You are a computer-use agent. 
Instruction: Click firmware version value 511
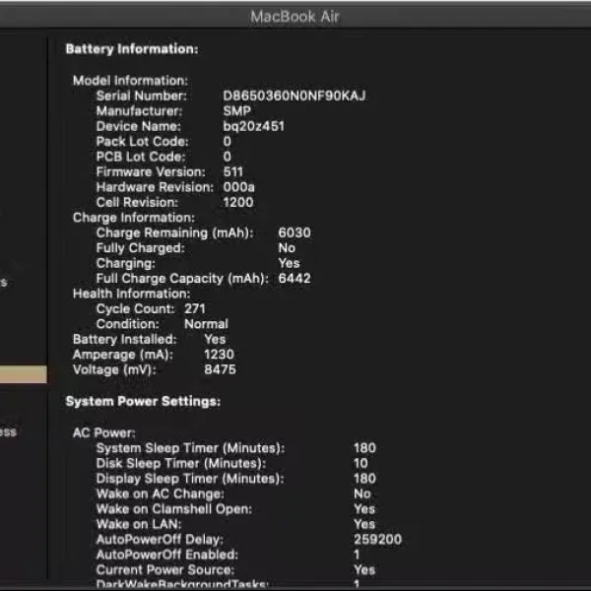(x=232, y=171)
